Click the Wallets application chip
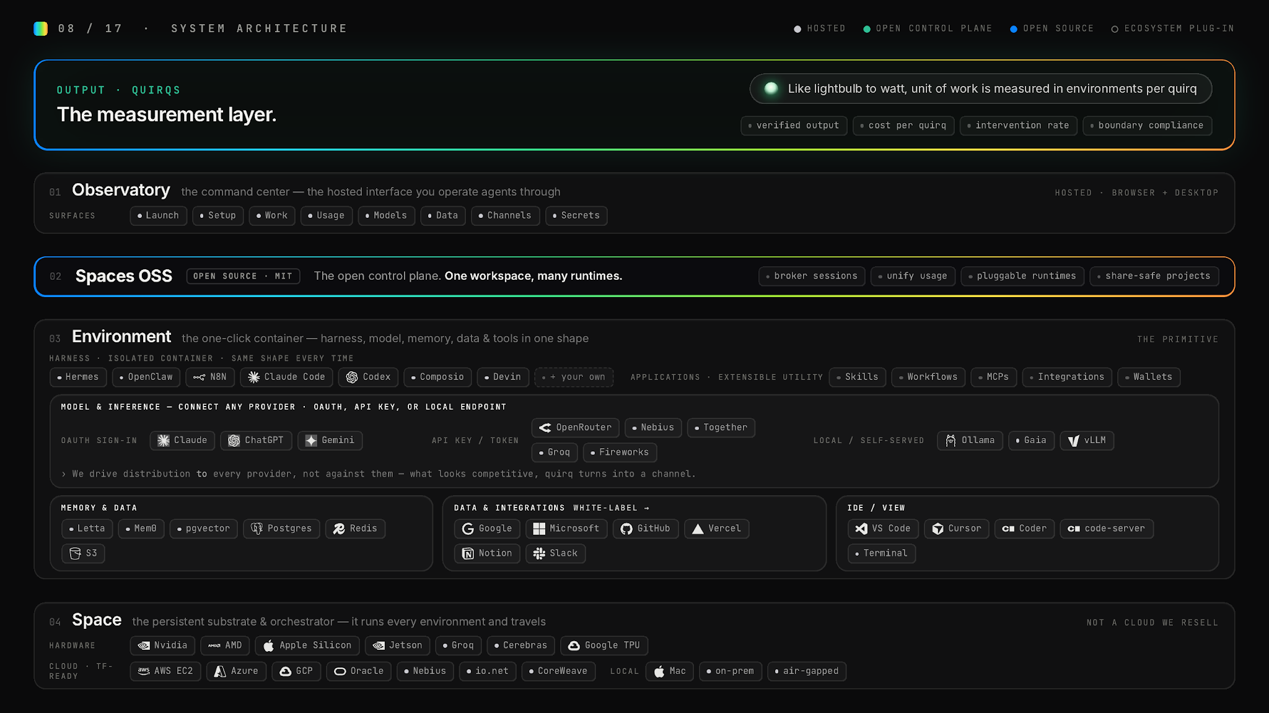The height and width of the screenshot is (713, 1269). pyautogui.click(x=1149, y=377)
